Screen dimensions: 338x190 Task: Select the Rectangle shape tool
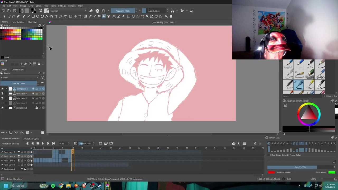coord(33,16)
